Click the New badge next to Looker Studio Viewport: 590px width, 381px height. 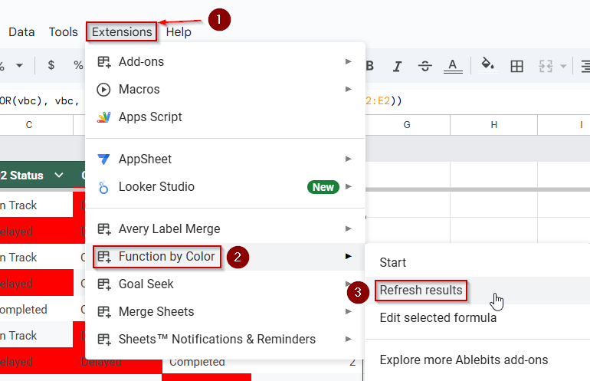pyautogui.click(x=323, y=187)
